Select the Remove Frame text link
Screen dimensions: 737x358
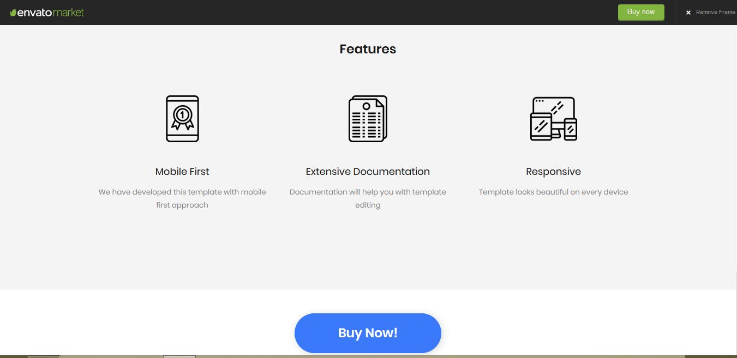click(x=715, y=12)
